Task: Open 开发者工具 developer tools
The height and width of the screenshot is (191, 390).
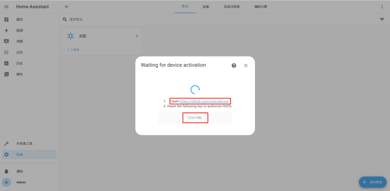Action: click(24, 144)
